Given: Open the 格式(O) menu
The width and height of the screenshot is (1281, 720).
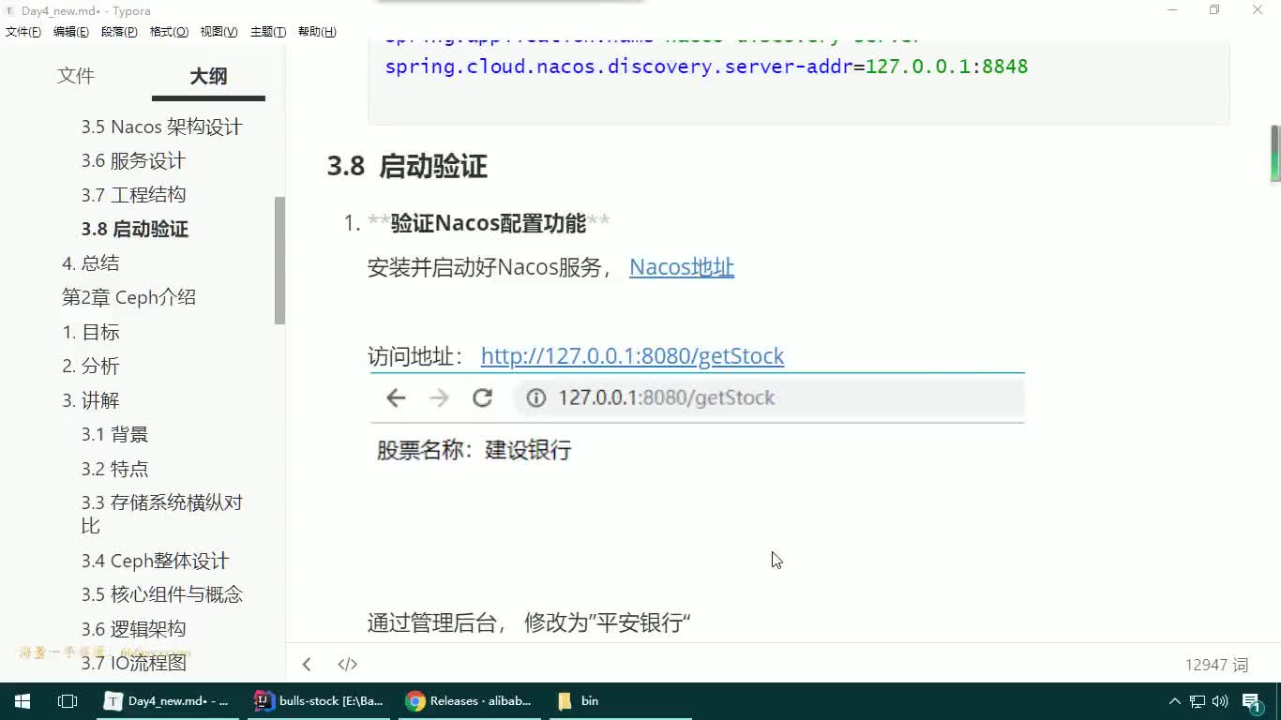Looking at the screenshot, I should click(x=169, y=32).
